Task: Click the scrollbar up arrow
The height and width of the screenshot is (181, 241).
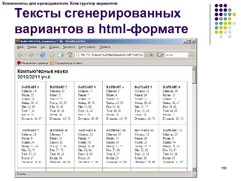Action: 194,68
